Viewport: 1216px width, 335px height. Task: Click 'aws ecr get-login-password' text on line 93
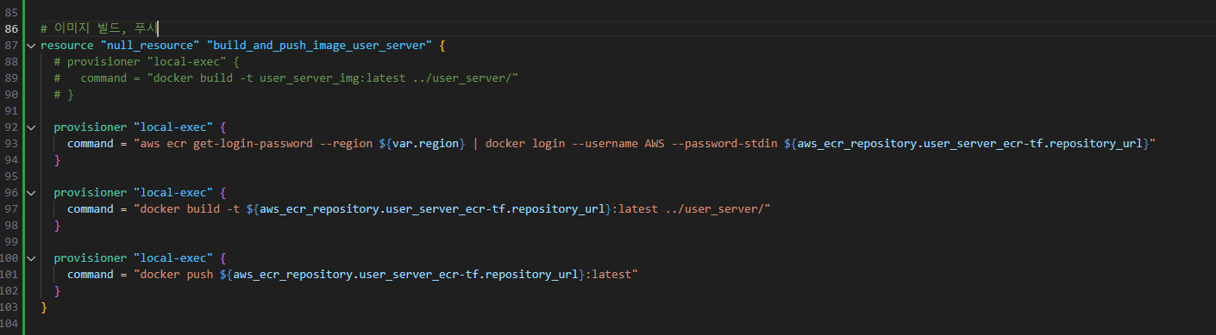pos(227,143)
